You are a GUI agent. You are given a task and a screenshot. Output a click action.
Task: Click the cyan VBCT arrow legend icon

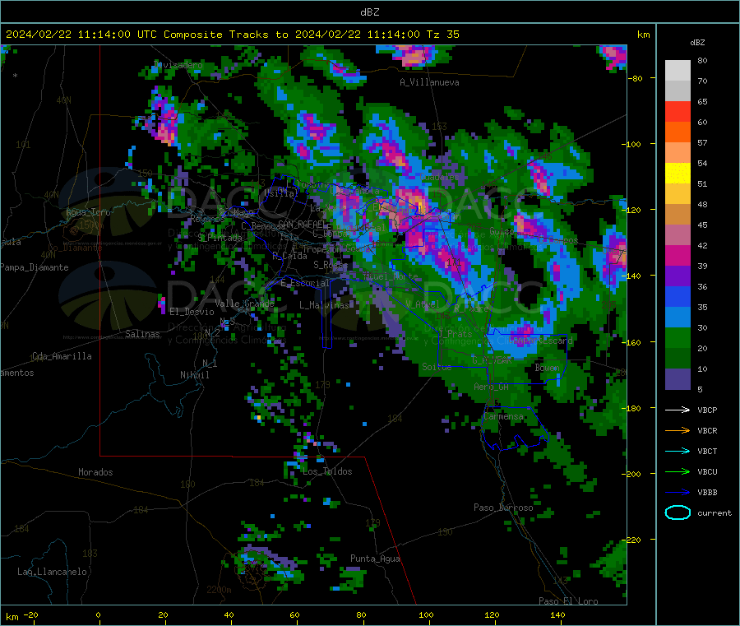tap(678, 451)
